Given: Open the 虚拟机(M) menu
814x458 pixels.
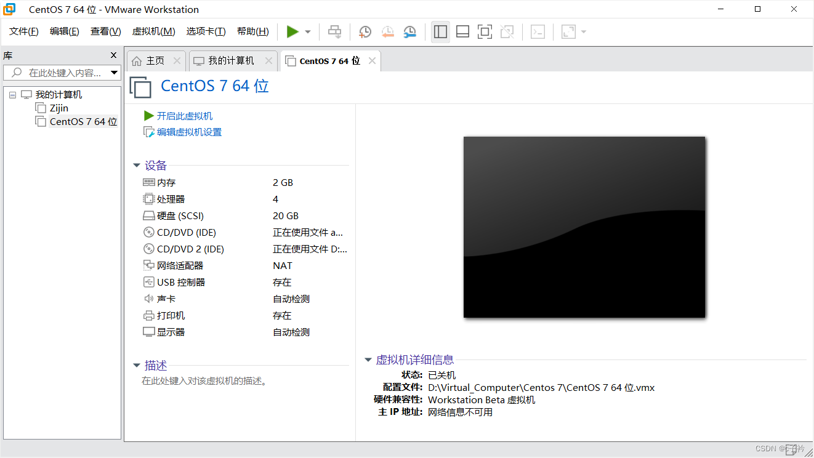Looking at the screenshot, I should [153, 31].
